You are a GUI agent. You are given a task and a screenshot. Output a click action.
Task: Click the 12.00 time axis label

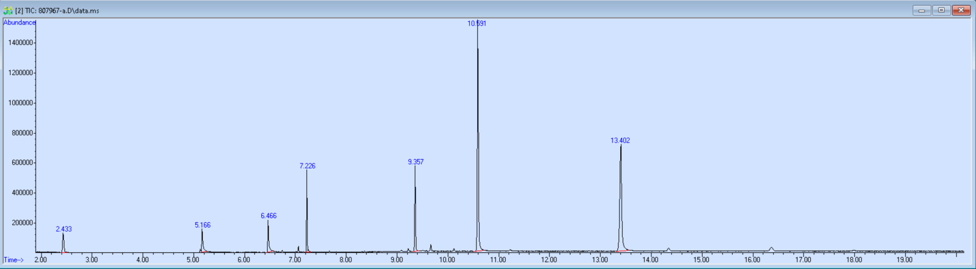549,260
